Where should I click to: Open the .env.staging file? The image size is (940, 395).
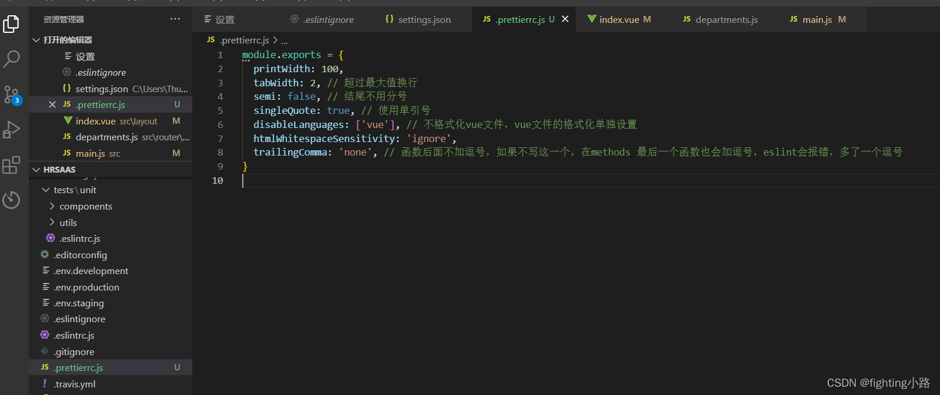pyautogui.click(x=111, y=303)
